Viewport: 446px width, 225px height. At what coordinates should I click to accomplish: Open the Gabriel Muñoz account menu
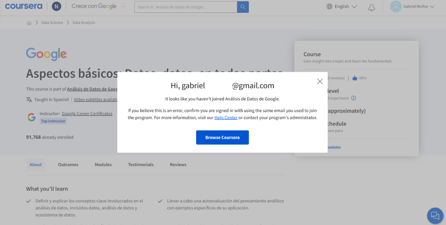pyautogui.click(x=413, y=6)
